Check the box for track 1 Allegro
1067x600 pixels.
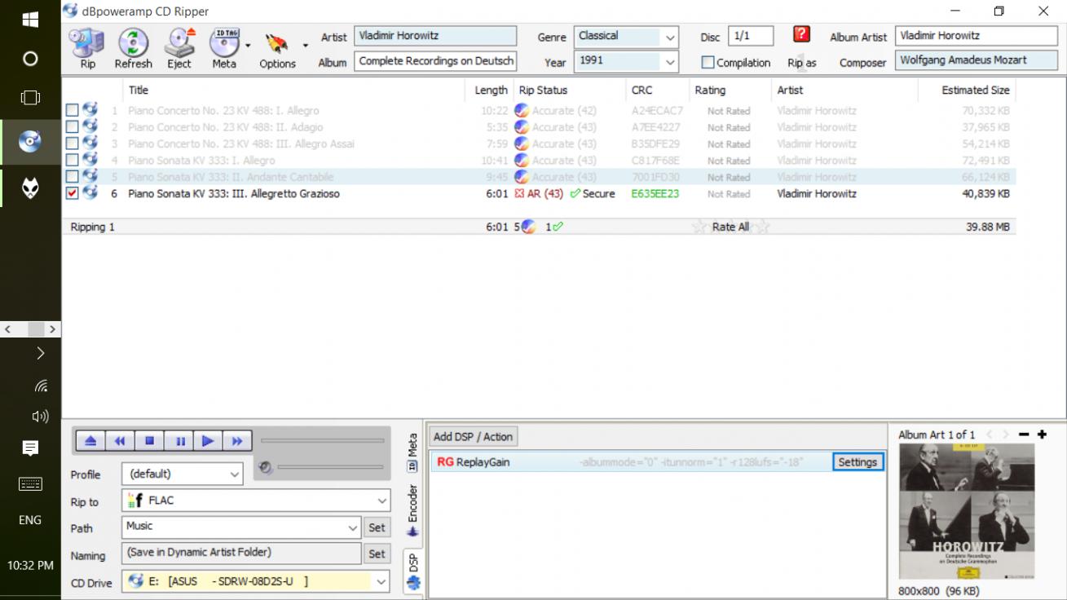pyautogui.click(x=73, y=111)
